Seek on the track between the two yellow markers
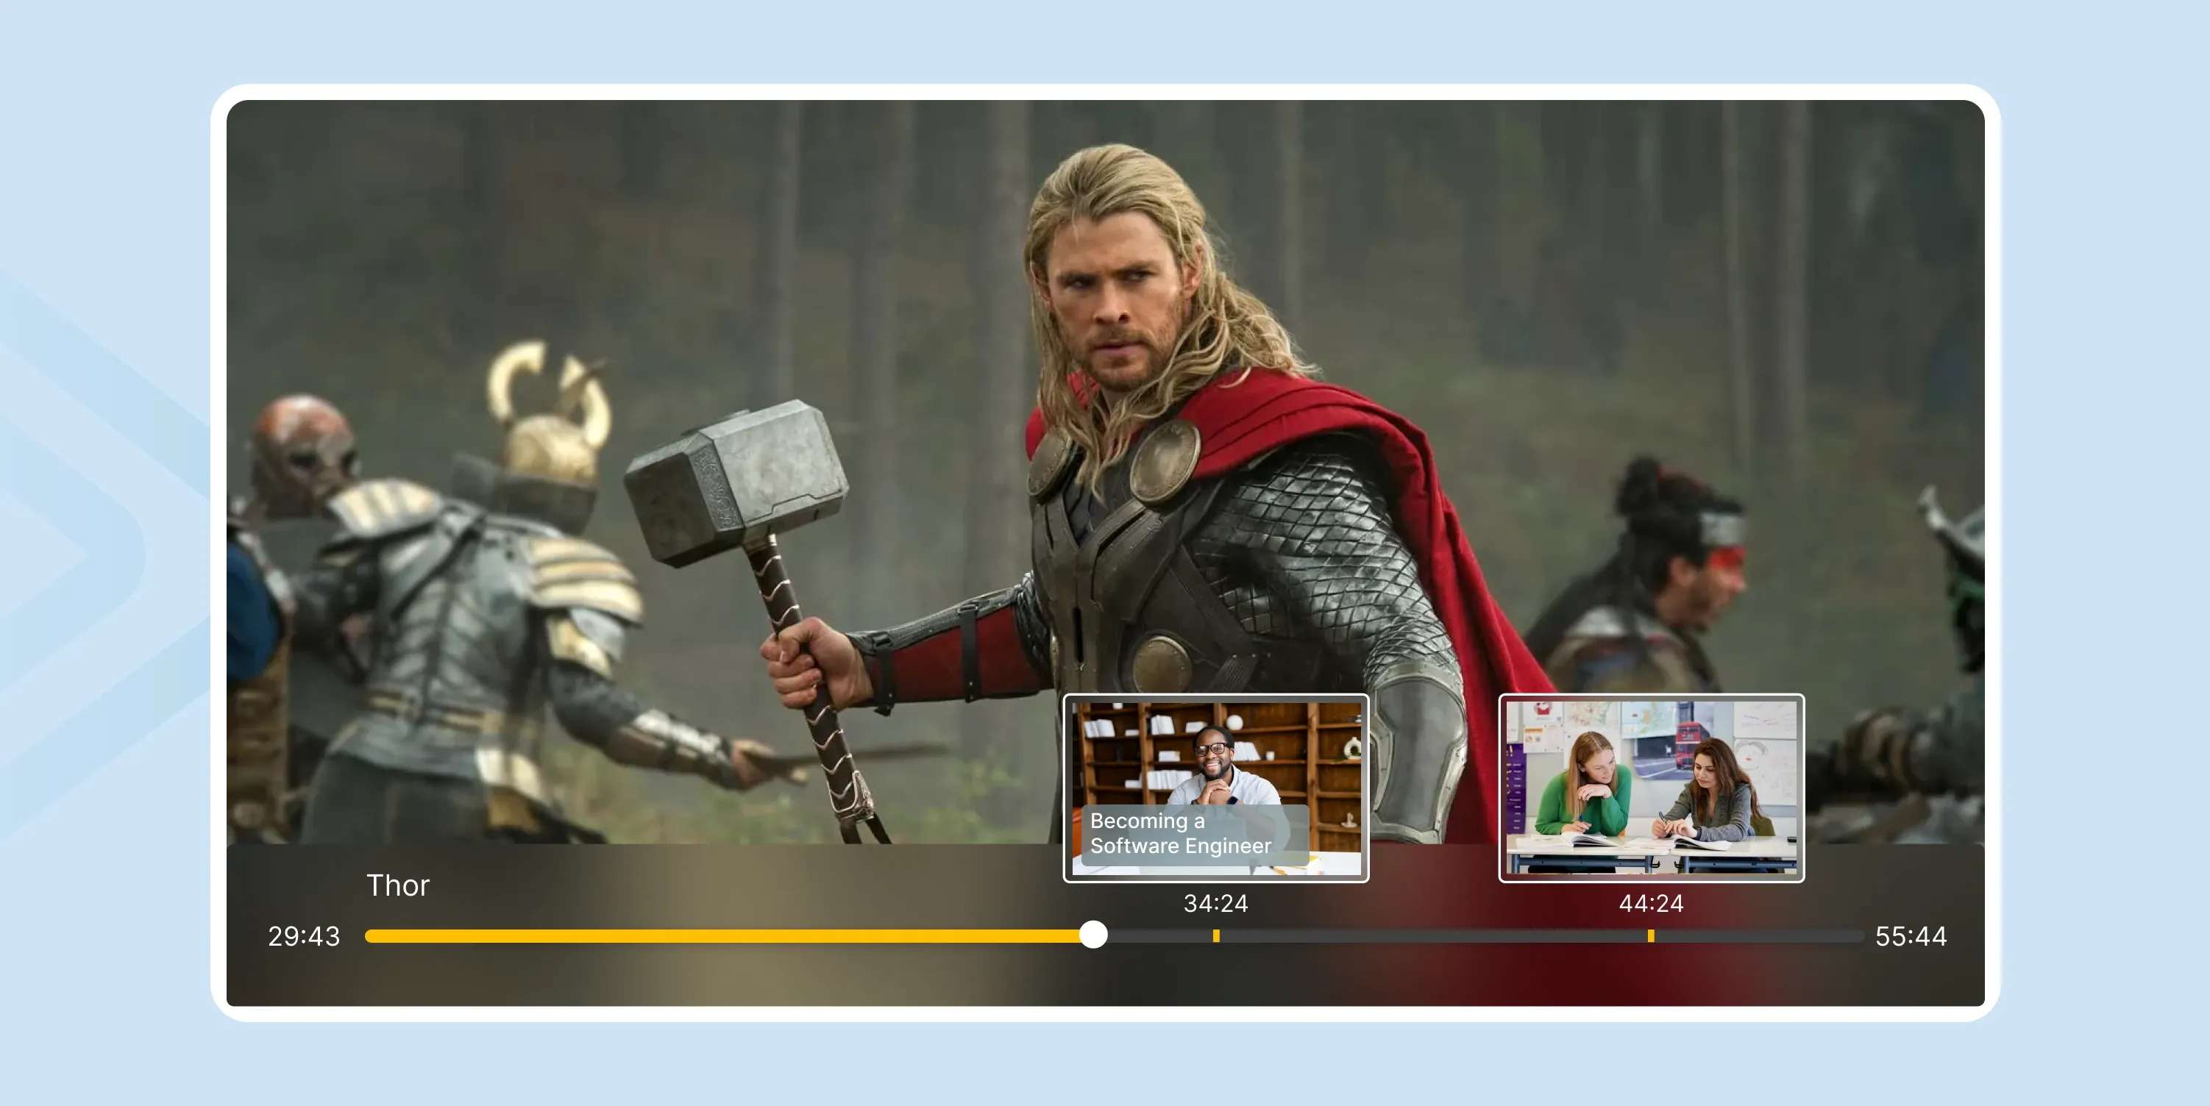Viewport: 2210px width, 1106px height. pos(1432,935)
